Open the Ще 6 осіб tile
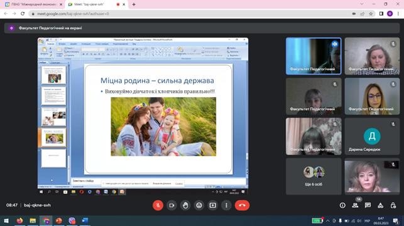Screen dimensions: 404x226 (x=314, y=177)
